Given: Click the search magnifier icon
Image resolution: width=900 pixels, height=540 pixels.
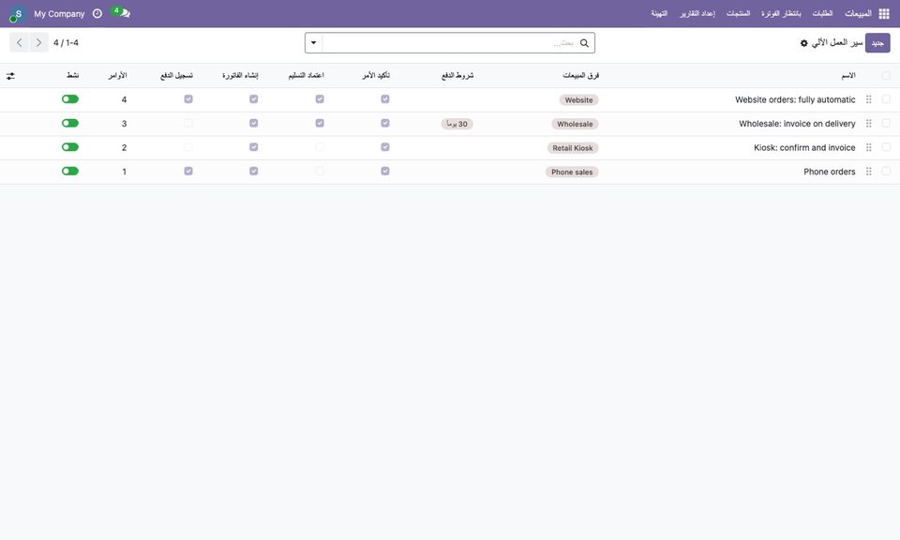Looking at the screenshot, I should 584,43.
